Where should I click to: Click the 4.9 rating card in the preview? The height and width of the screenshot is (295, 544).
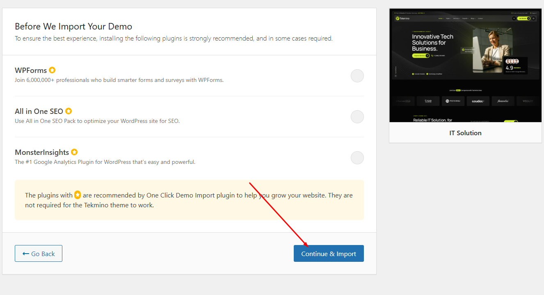pyautogui.click(x=515, y=65)
